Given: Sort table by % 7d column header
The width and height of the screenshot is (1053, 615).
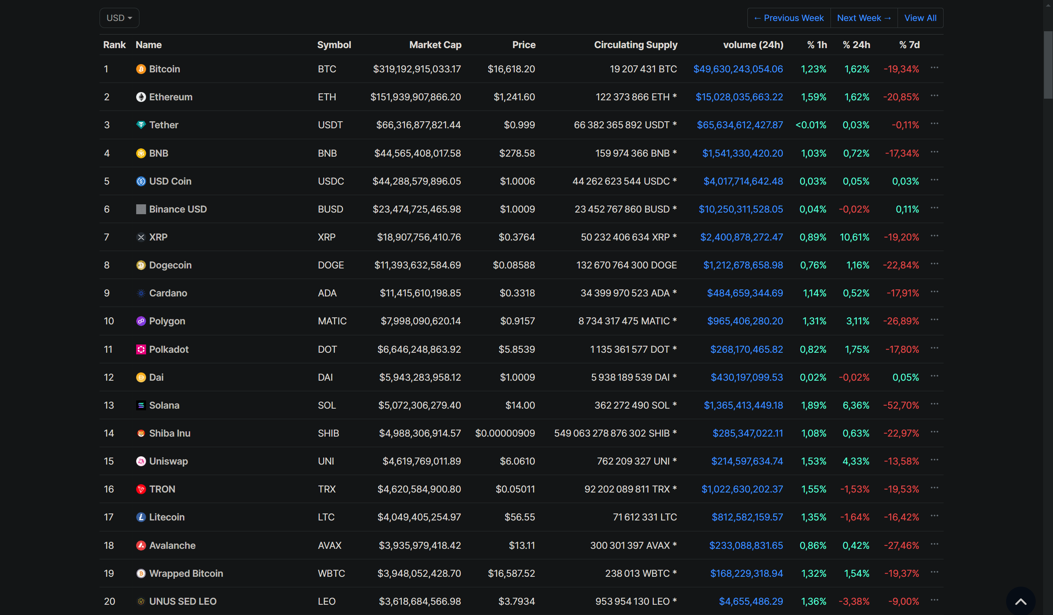Looking at the screenshot, I should [909, 45].
